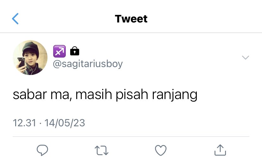The height and width of the screenshot is (163, 262).
Task: Tap the date 14/05/23
Action: point(65,123)
